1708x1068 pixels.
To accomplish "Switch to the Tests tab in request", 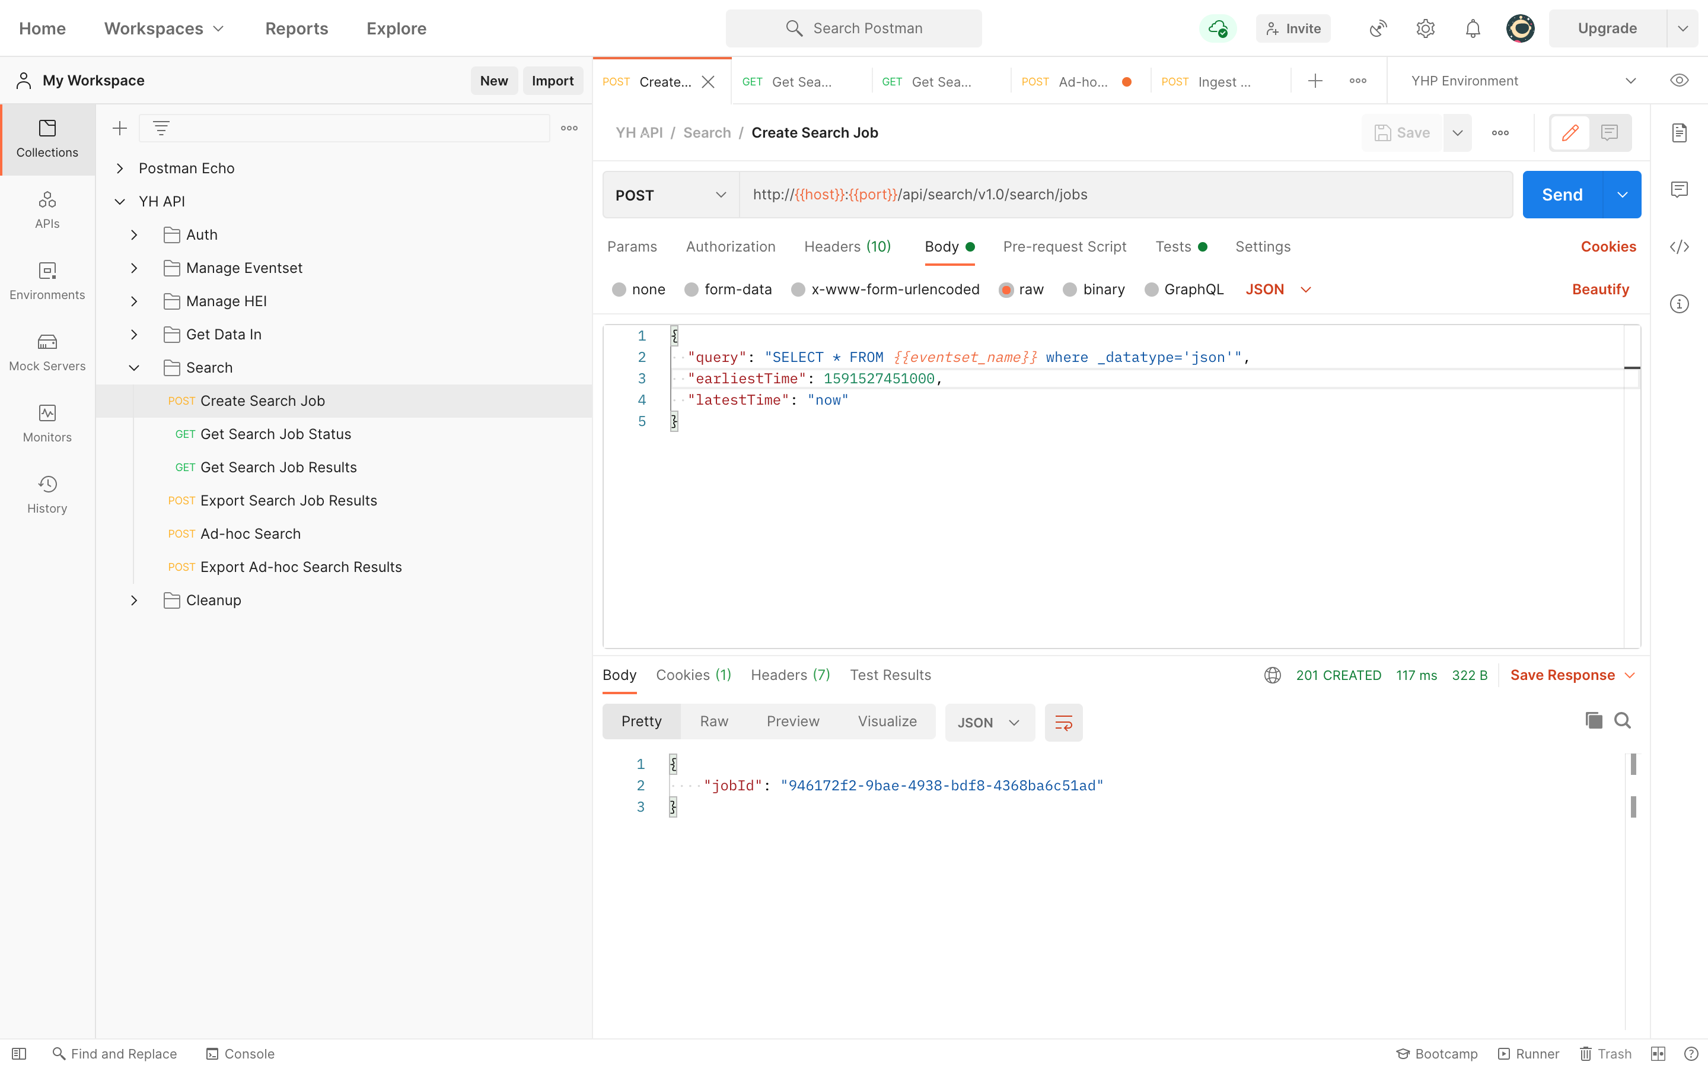I will [x=1173, y=246].
